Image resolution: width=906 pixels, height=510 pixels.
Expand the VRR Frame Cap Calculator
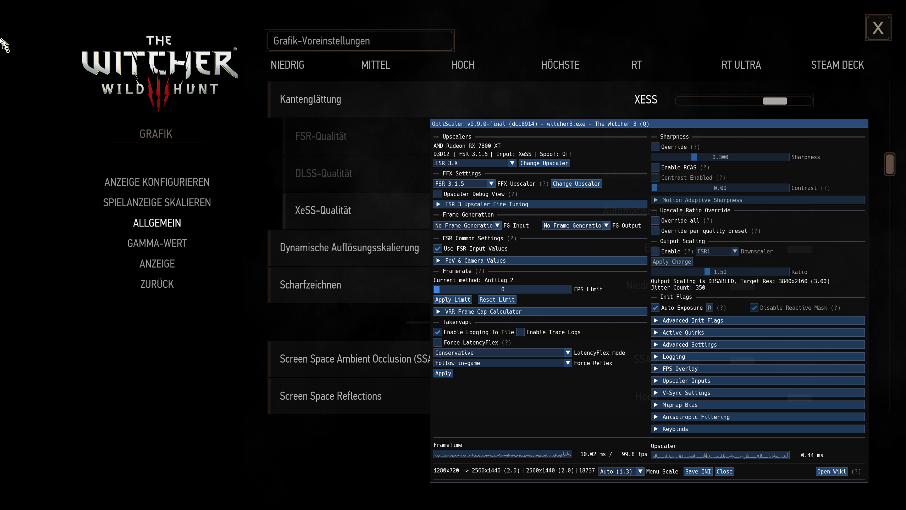pyautogui.click(x=540, y=312)
